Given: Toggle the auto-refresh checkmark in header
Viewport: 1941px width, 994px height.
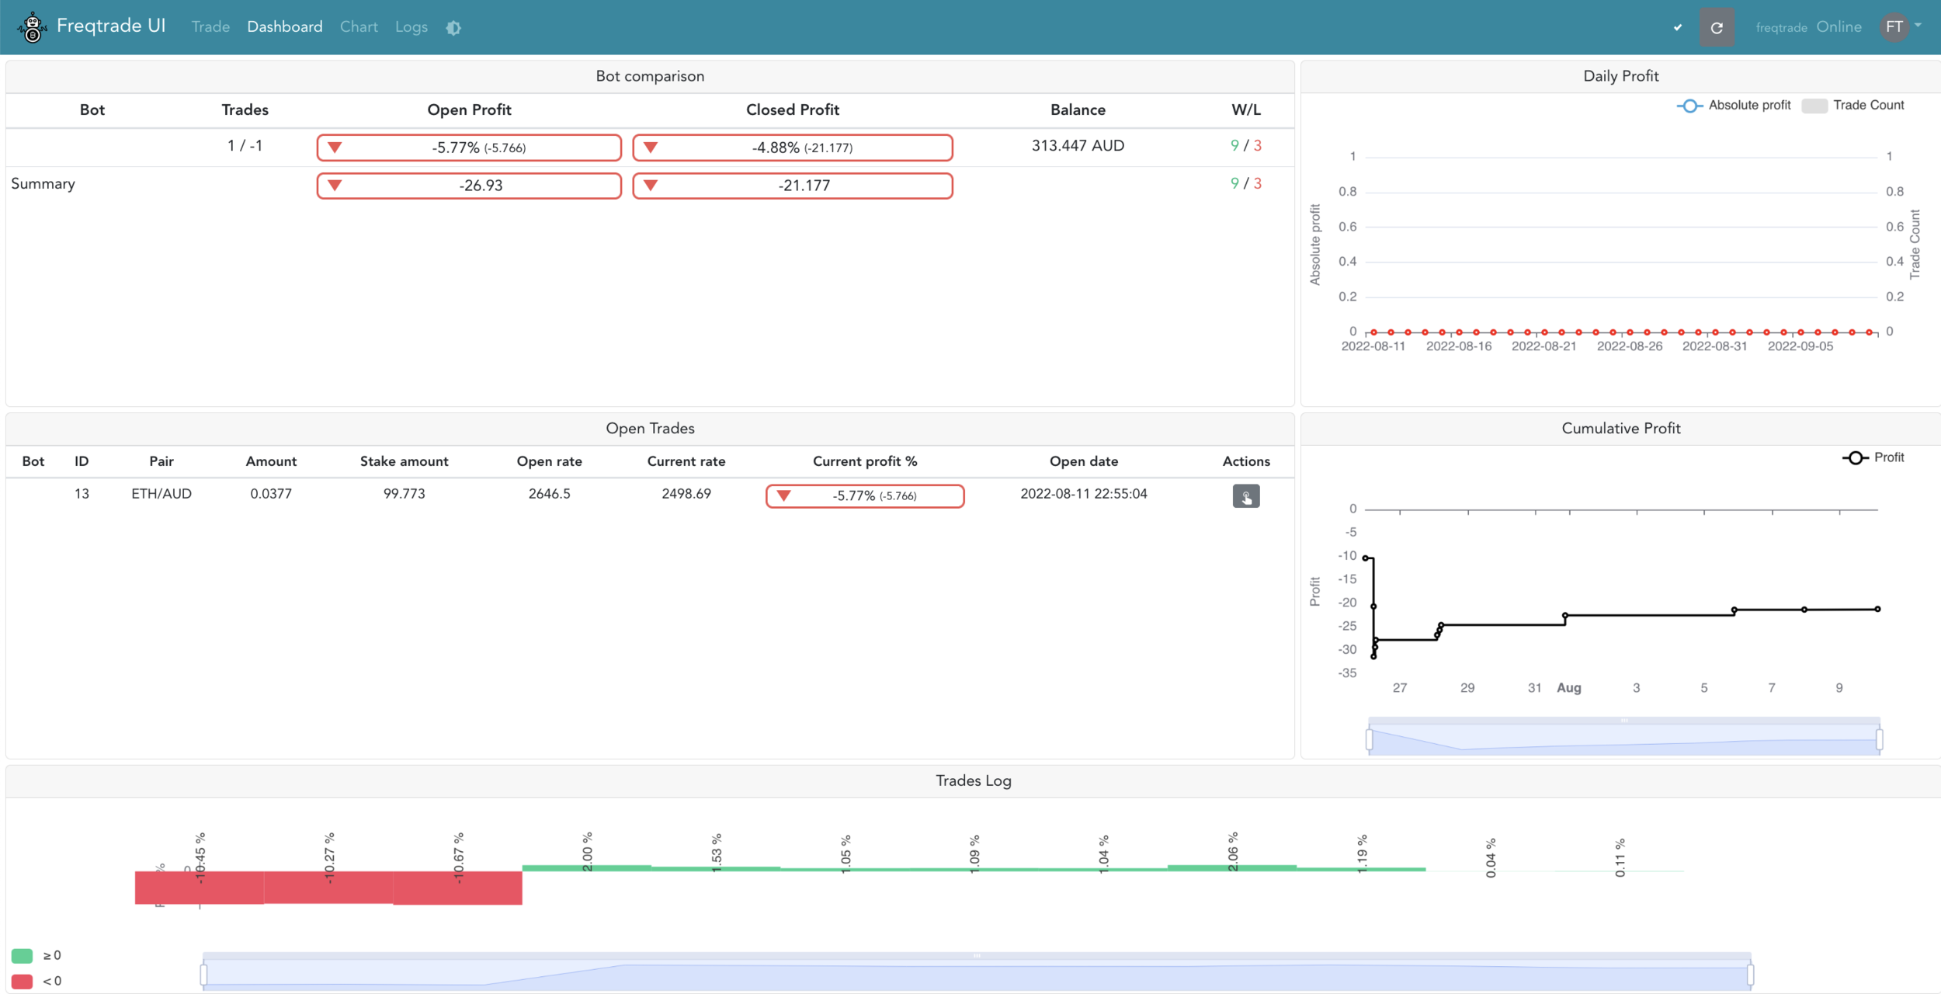Looking at the screenshot, I should (1678, 28).
